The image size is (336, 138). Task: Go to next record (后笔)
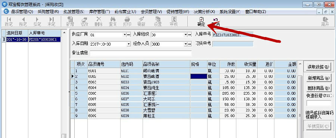(x=37, y=22)
